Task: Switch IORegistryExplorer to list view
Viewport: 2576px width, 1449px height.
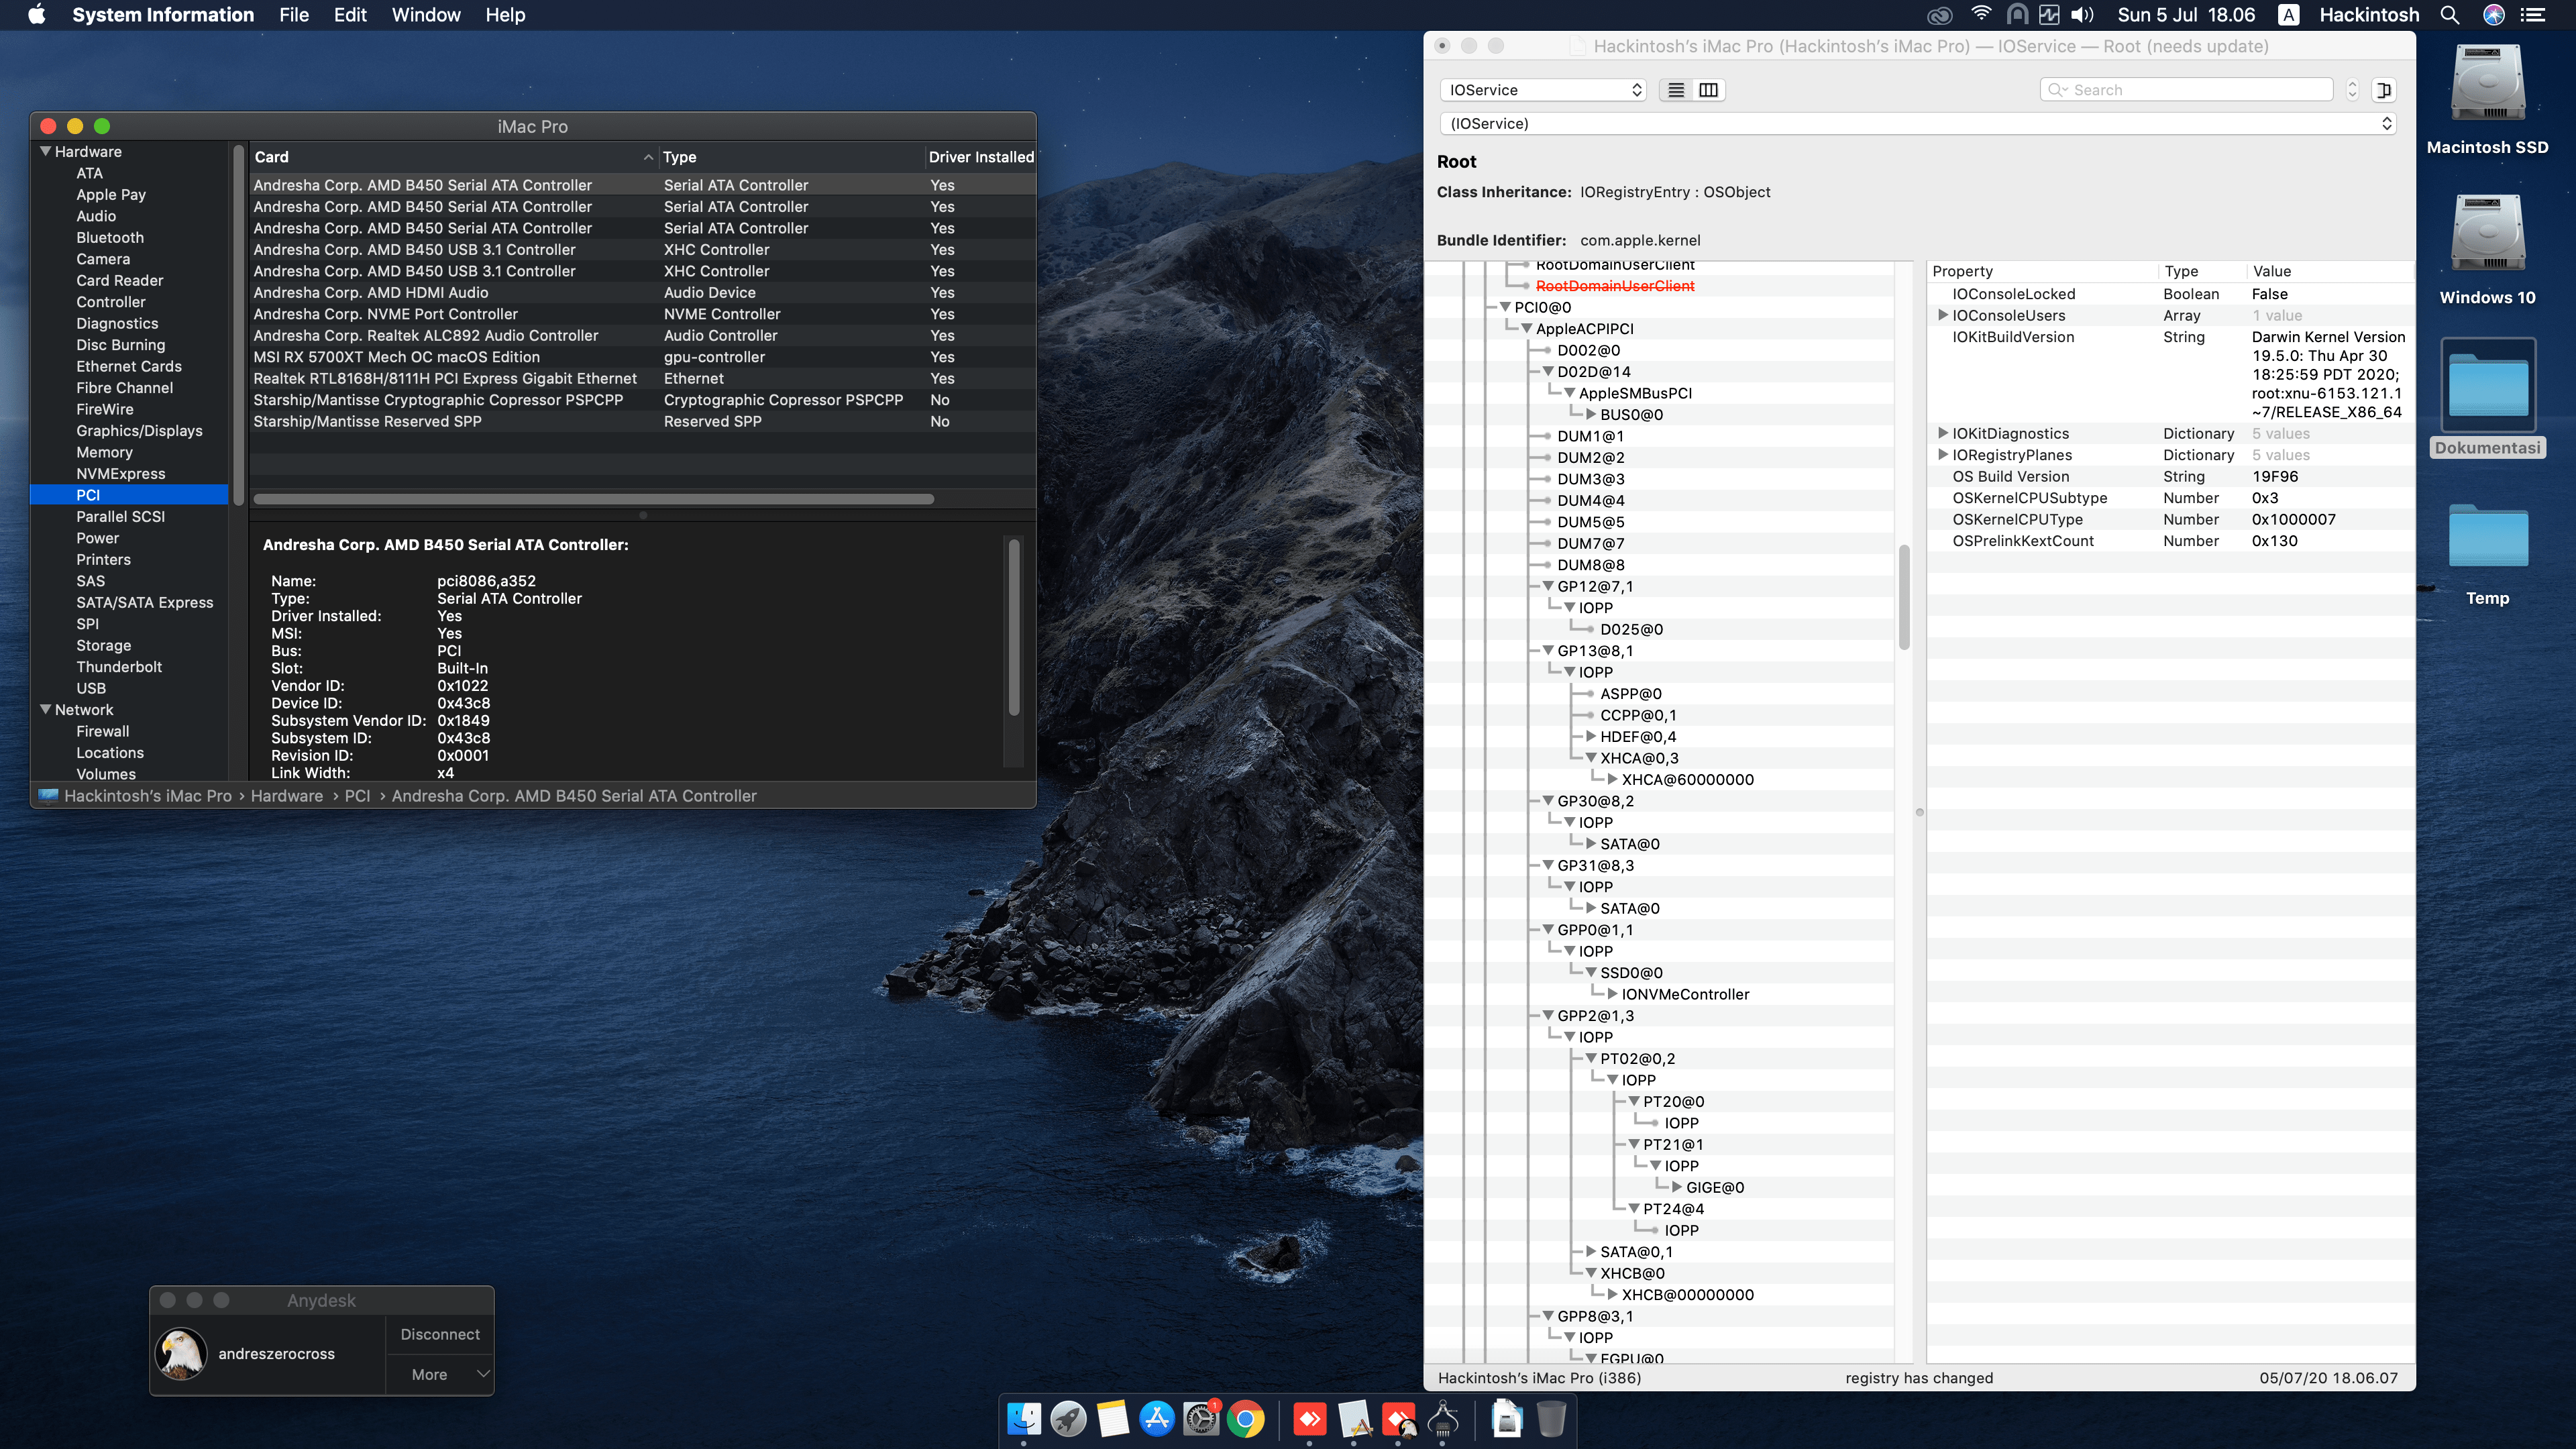Action: pos(1676,90)
